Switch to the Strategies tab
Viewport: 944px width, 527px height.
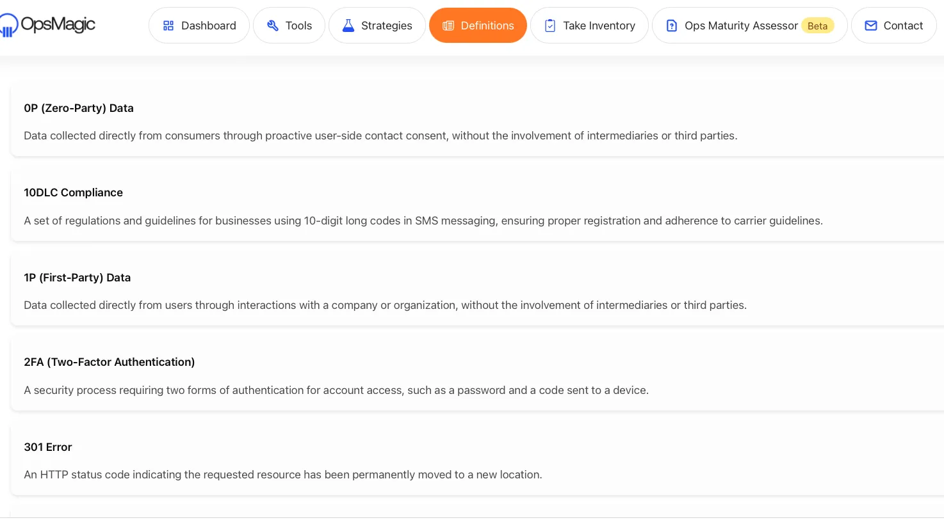(x=377, y=26)
